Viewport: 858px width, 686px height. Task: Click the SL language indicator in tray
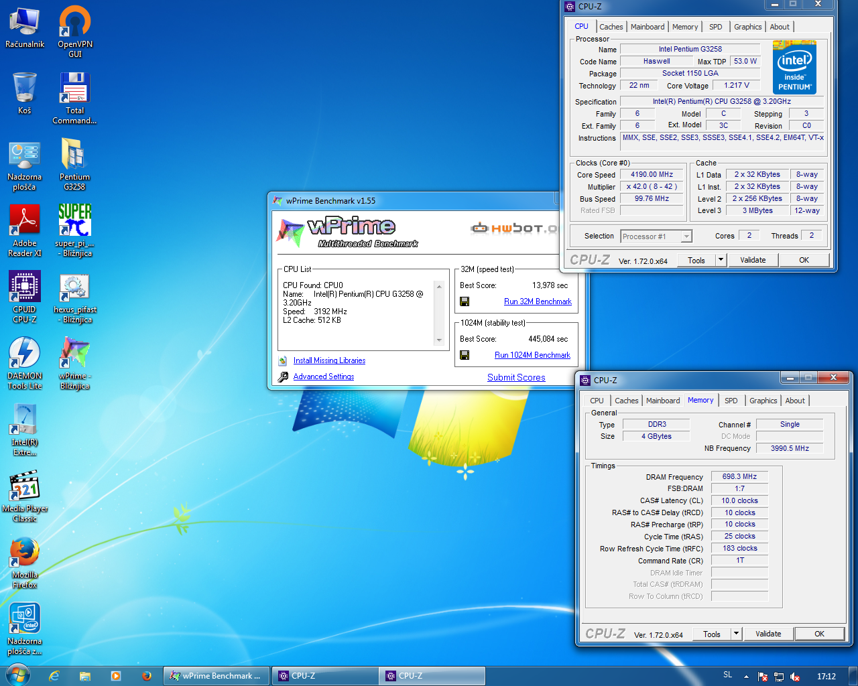point(728,675)
